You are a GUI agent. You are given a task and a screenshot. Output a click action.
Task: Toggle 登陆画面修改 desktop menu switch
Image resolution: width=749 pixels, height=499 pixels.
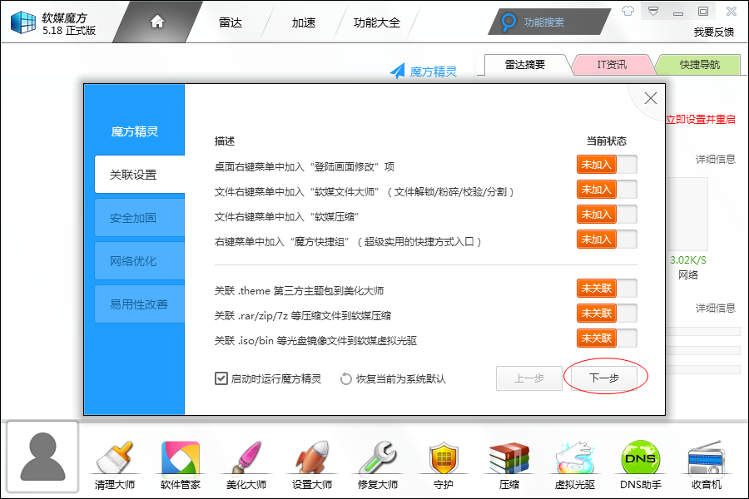(x=607, y=165)
